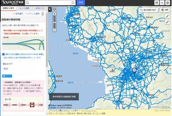
Task: Click the zoom level slider on map
Action: (54, 22)
